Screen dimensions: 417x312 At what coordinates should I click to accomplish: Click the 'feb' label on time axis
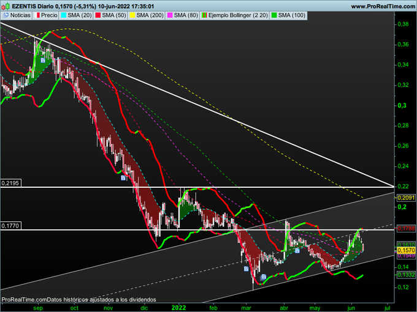[x=213, y=308]
